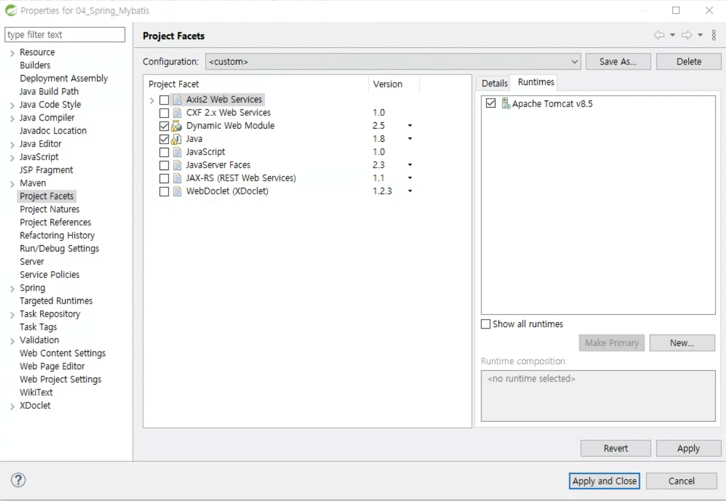Screen dimensions: 726x501
Task: Cancel the properties dialog
Action: (681, 481)
